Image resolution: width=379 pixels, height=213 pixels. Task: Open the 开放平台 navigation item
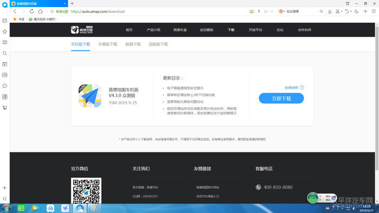(256, 30)
